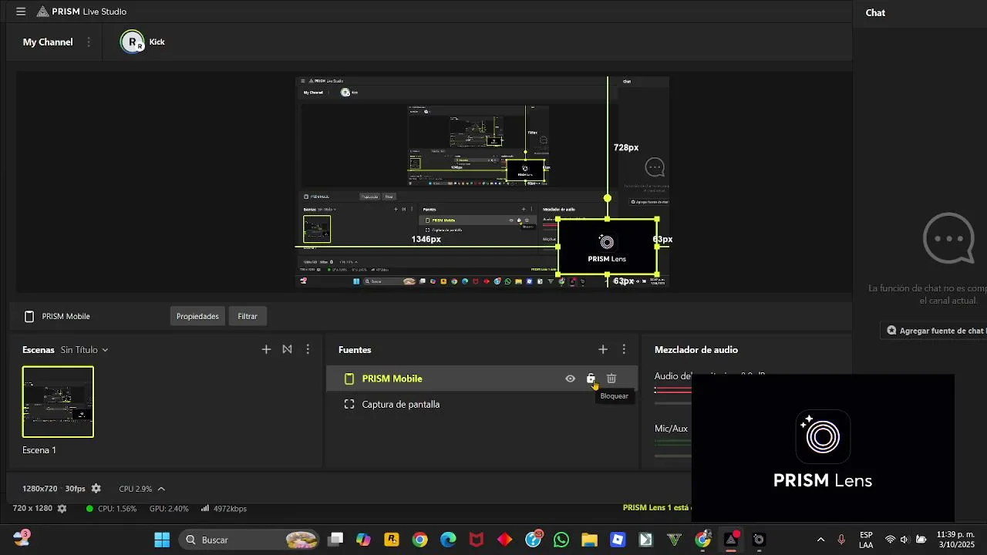This screenshot has width=987, height=555.
Task: Click the PRISM Lens source in preview canvas
Action: pyautogui.click(x=607, y=247)
